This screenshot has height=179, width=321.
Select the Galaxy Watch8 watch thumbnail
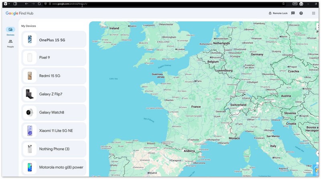[x=30, y=112]
